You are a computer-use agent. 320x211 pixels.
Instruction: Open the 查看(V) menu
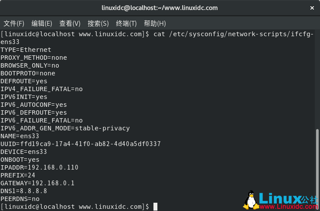(x=70, y=23)
